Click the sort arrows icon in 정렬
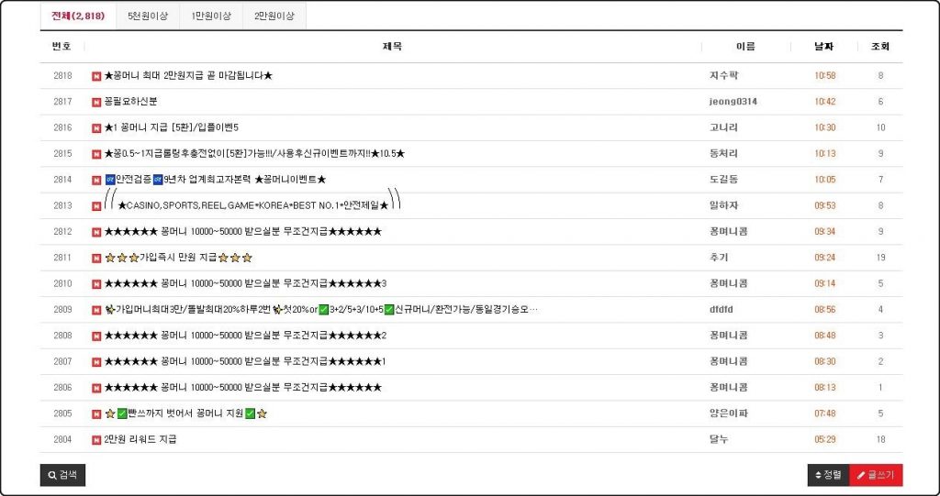This screenshot has height=496, width=940. coord(818,475)
